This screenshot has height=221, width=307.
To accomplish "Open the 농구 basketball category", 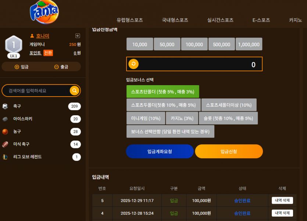I will pos(41,132).
